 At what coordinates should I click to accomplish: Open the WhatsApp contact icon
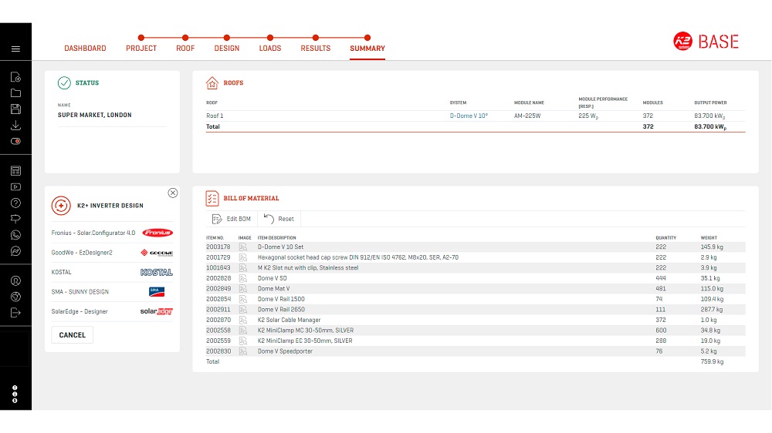point(15,235)
